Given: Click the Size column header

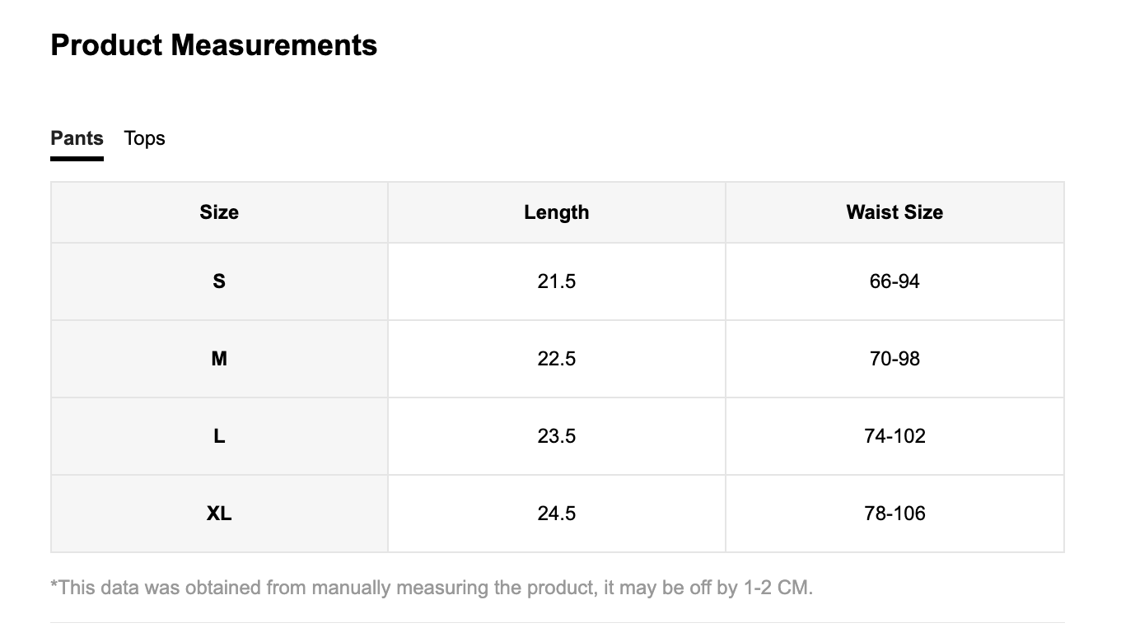Looking at the screenshot, I should click(x=219, y=212).
